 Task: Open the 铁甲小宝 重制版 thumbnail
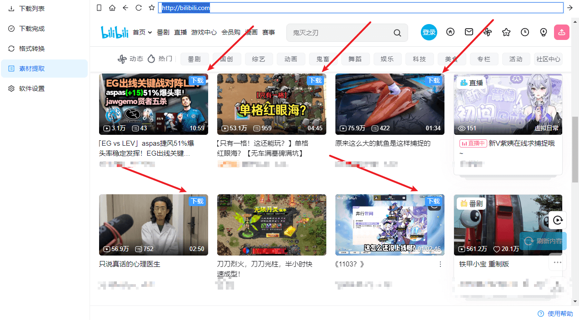pos(508,225)
